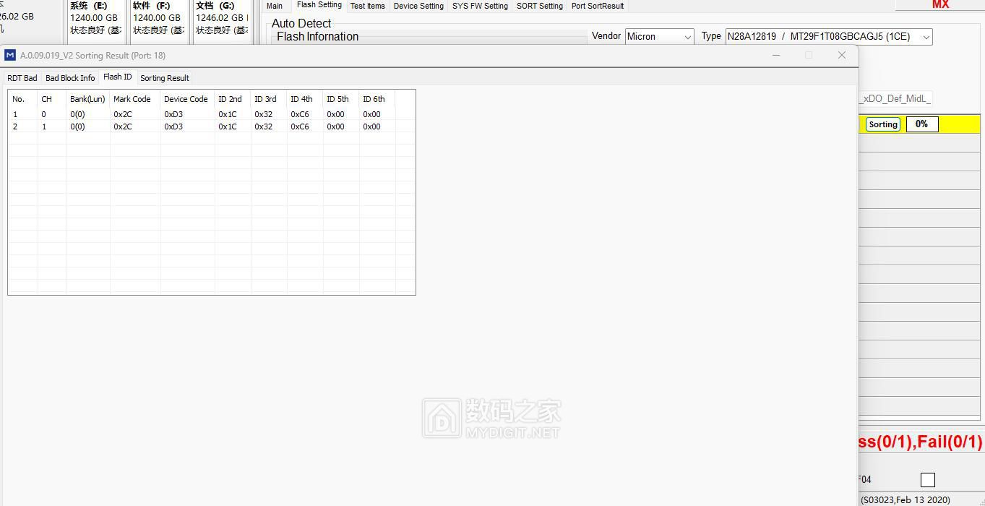Click the Bank(Lun) column header
The image size is (985, 506).
click(88, 99)
